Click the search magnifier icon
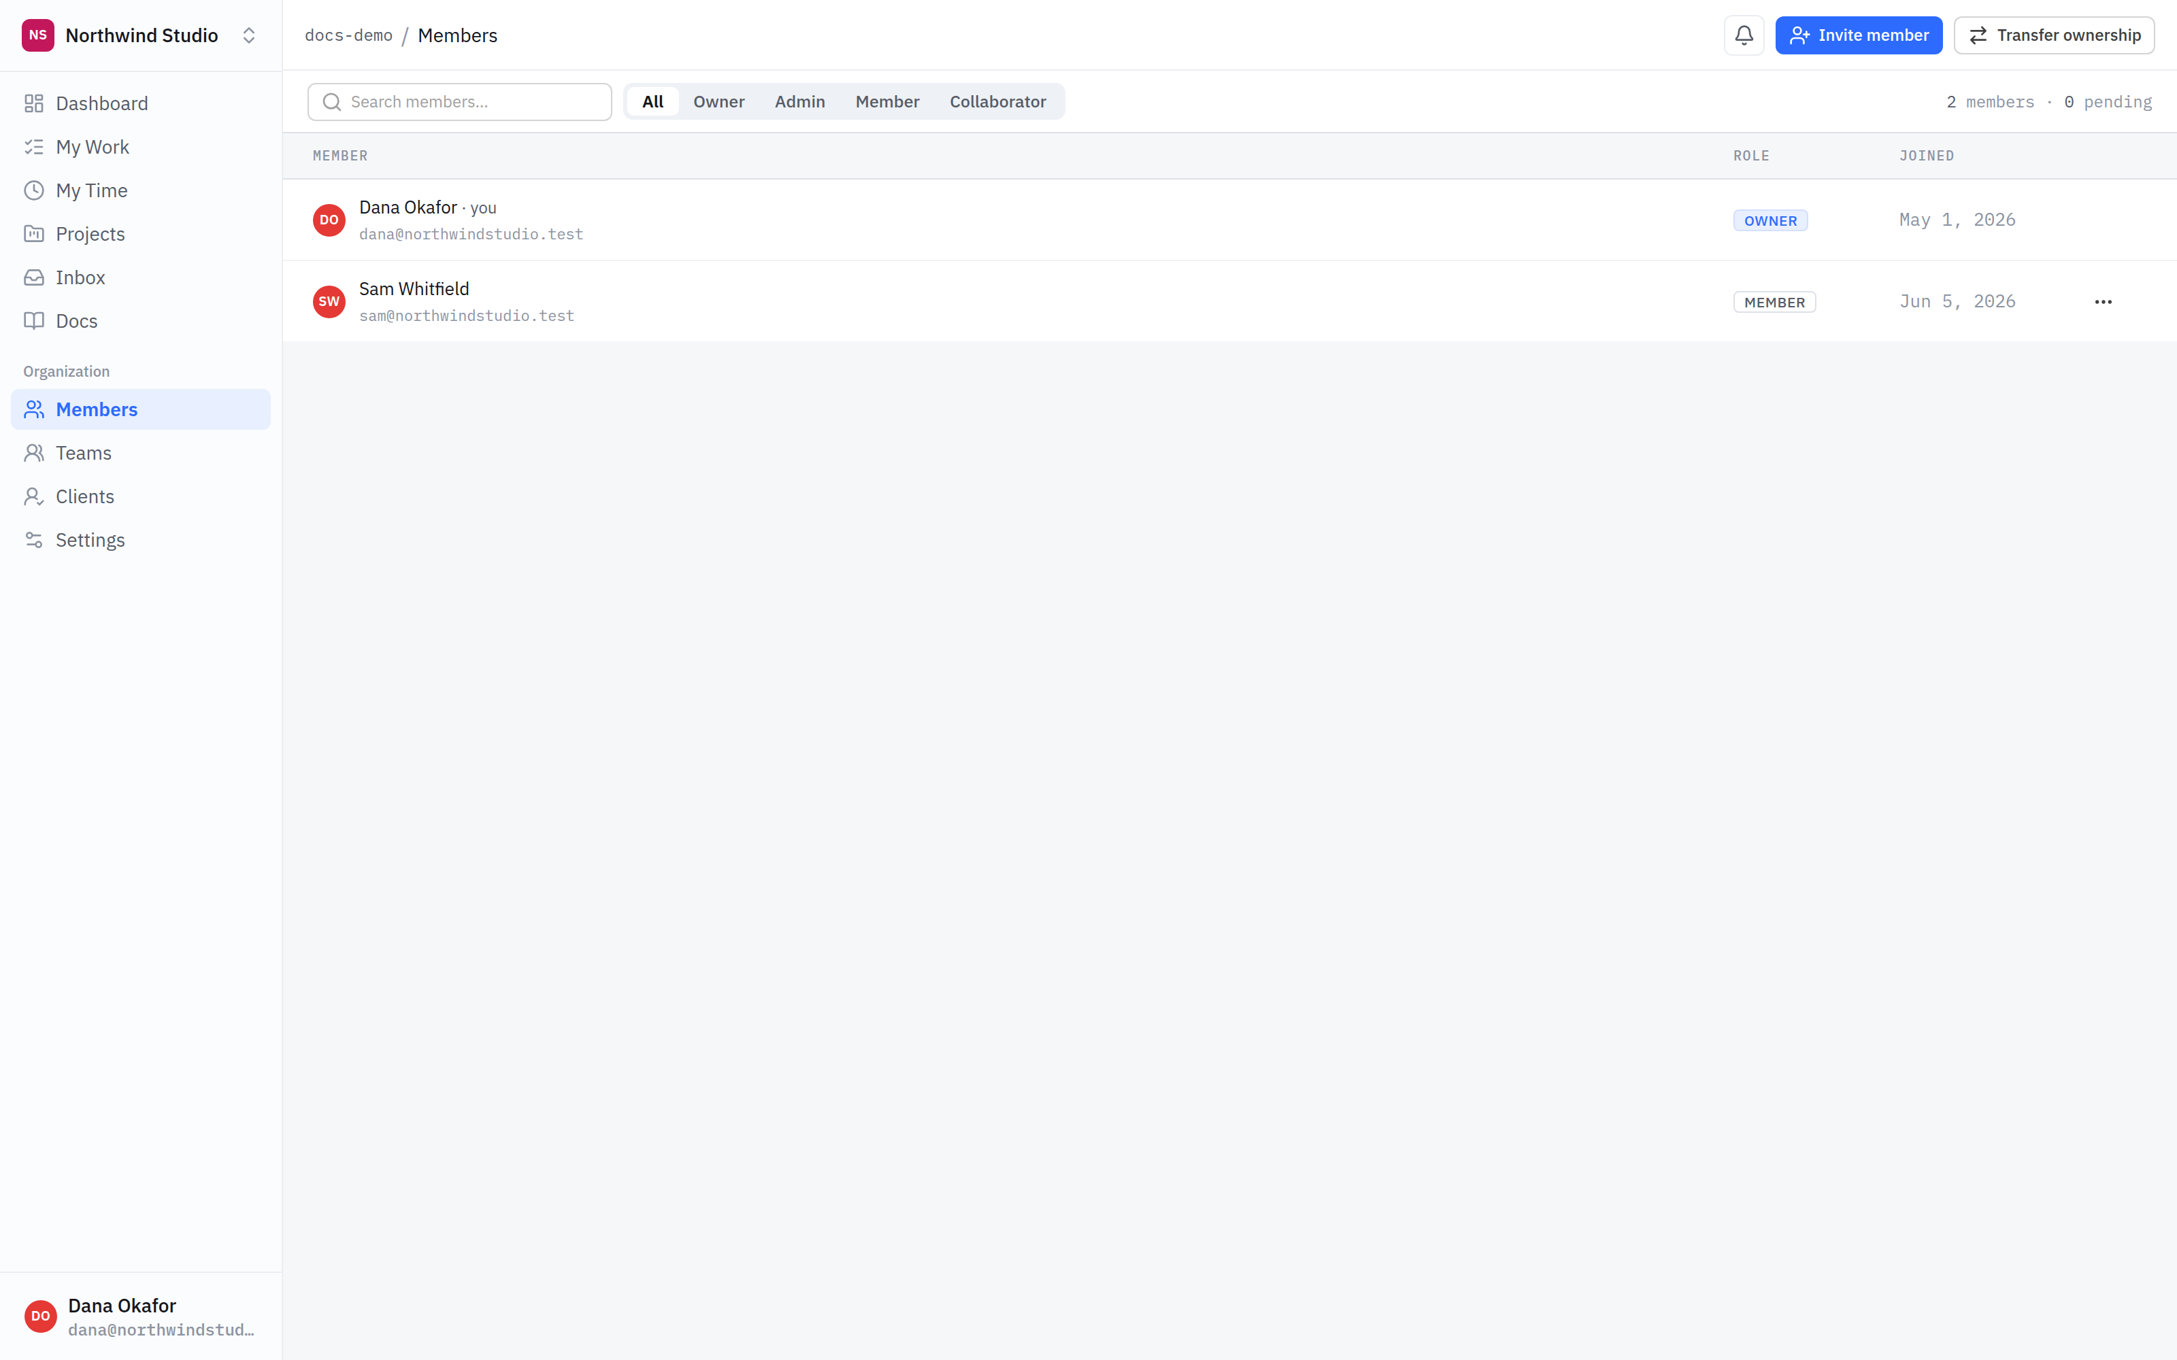This screenshot has height=1360, width=2177. (x=332, y=101)
